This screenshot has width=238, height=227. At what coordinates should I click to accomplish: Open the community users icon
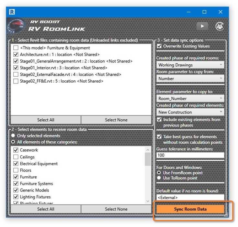coord(220,26)
